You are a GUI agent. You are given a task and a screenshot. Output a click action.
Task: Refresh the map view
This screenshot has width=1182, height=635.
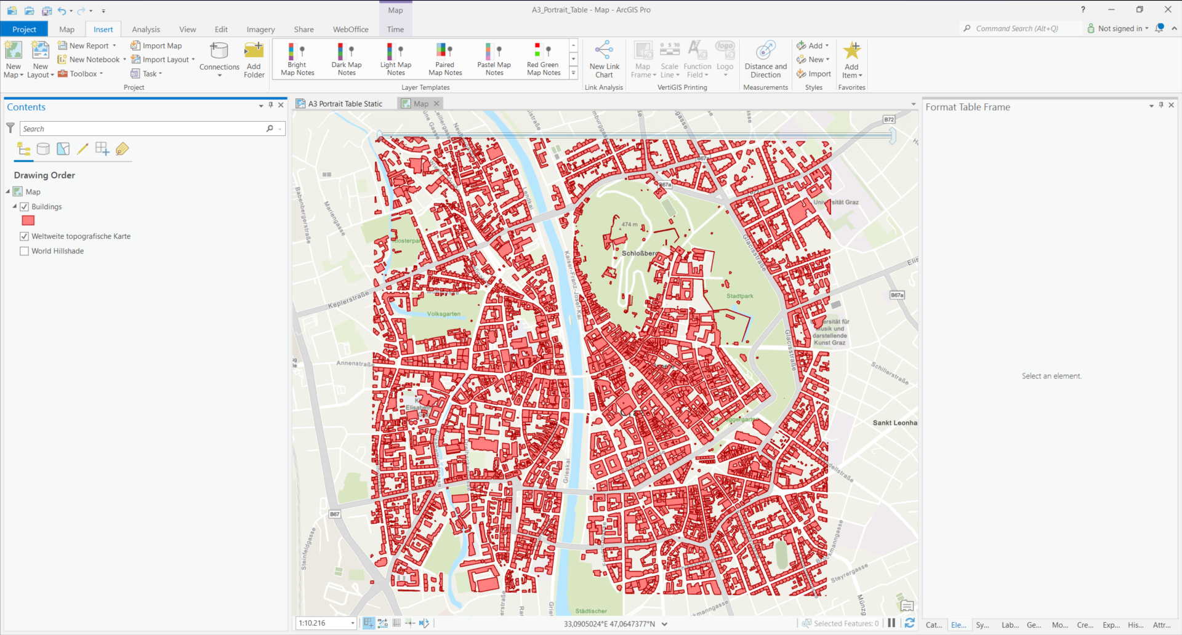(x=909, y=623)
